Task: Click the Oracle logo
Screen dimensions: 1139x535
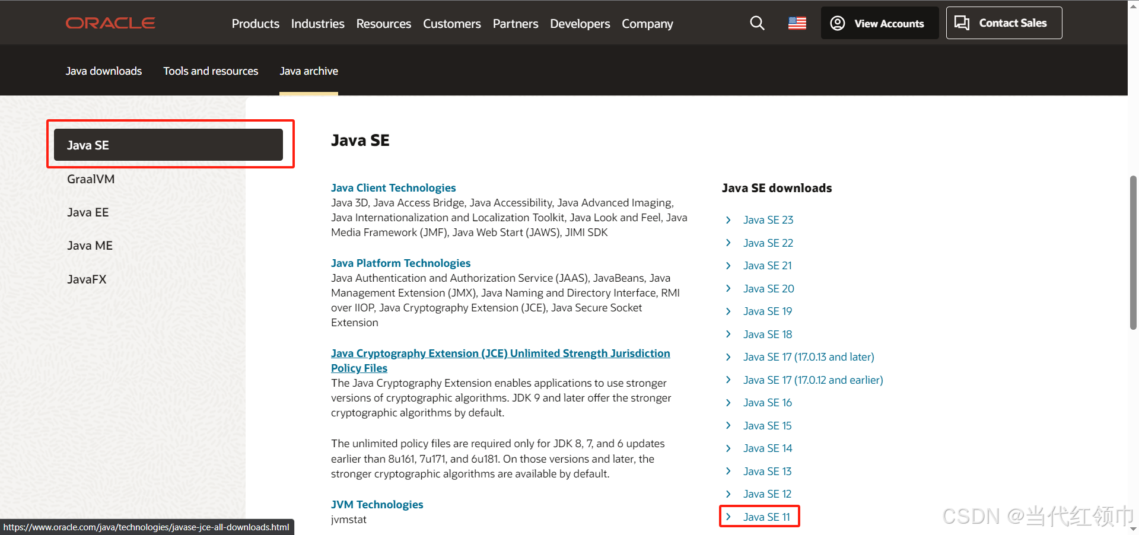Action: [110, 23]
